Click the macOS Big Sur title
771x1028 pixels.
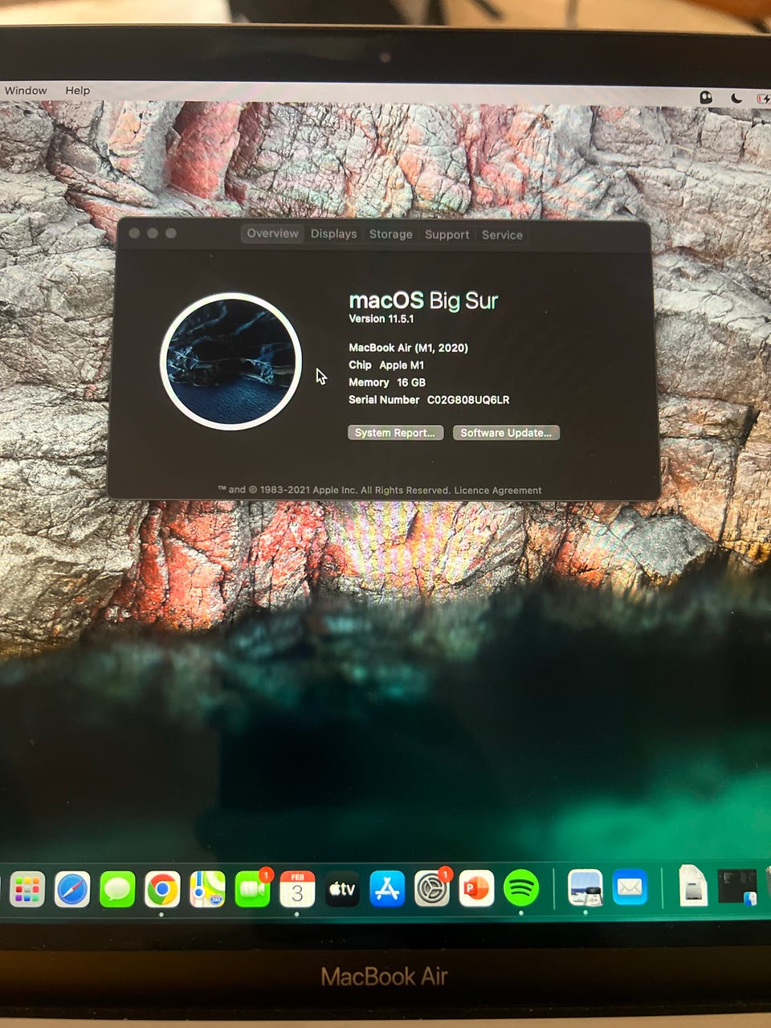click(x=423, y=300)
